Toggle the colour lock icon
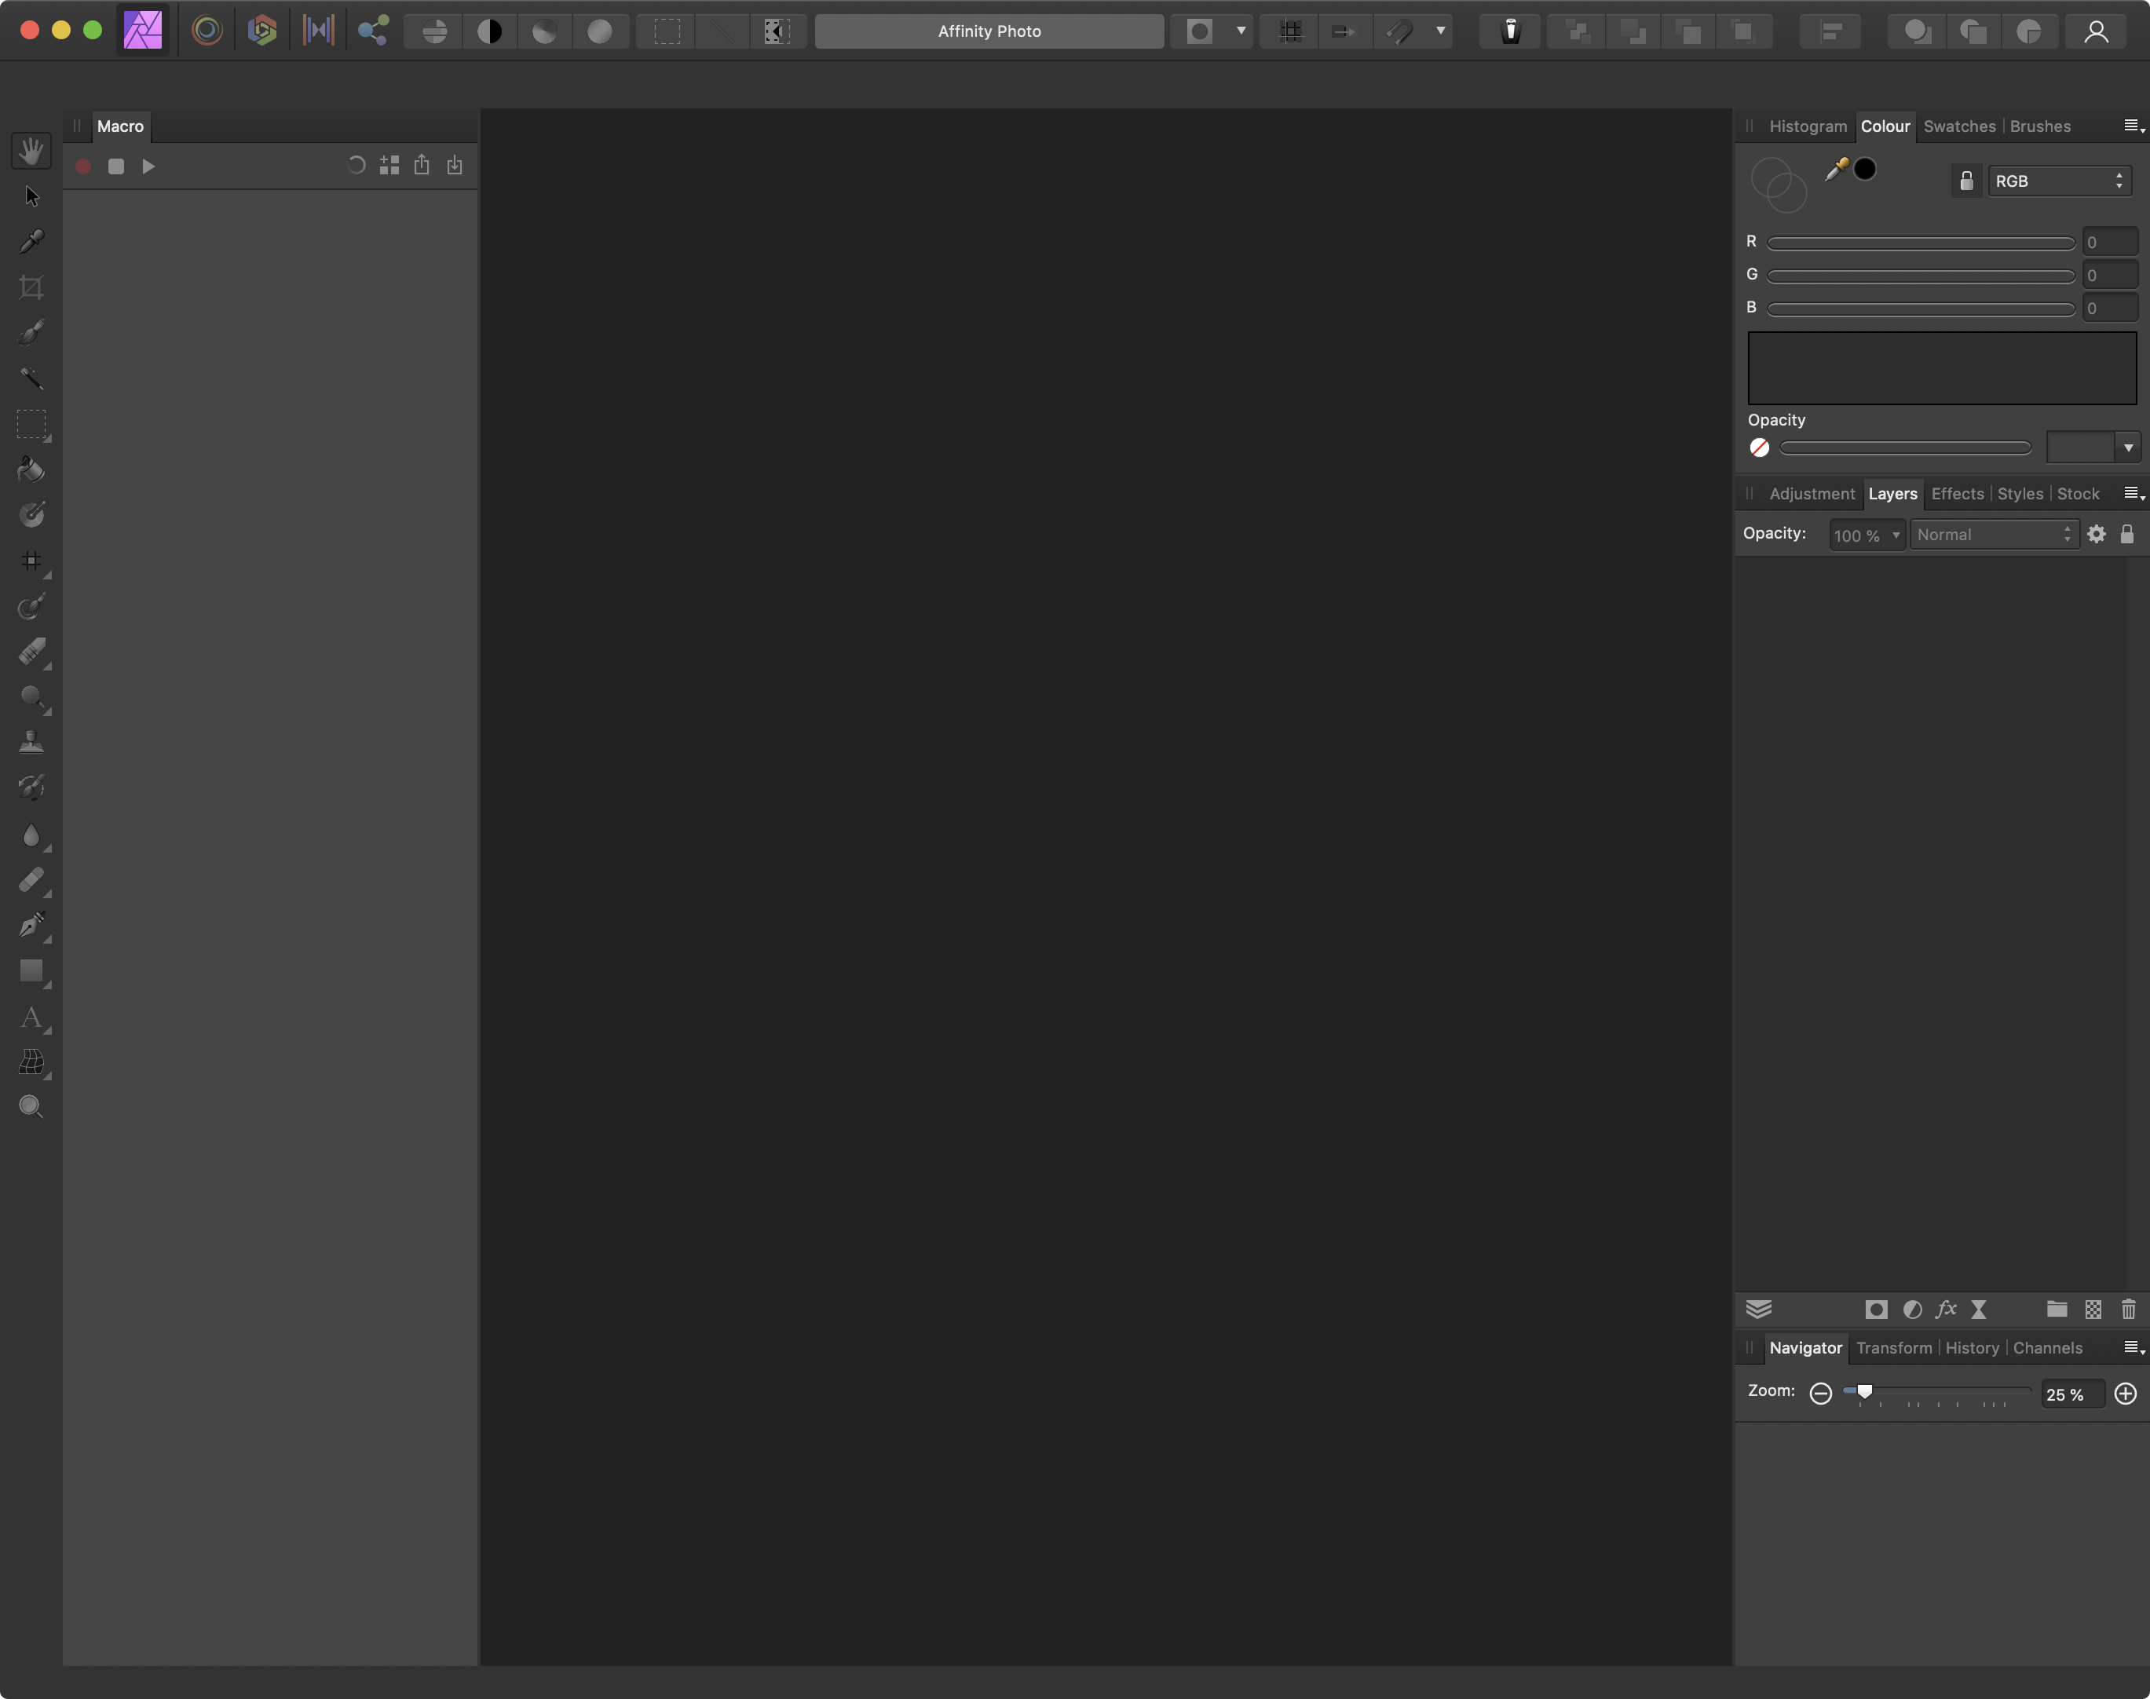The image size is (2150, 1699). (1966, 181)
